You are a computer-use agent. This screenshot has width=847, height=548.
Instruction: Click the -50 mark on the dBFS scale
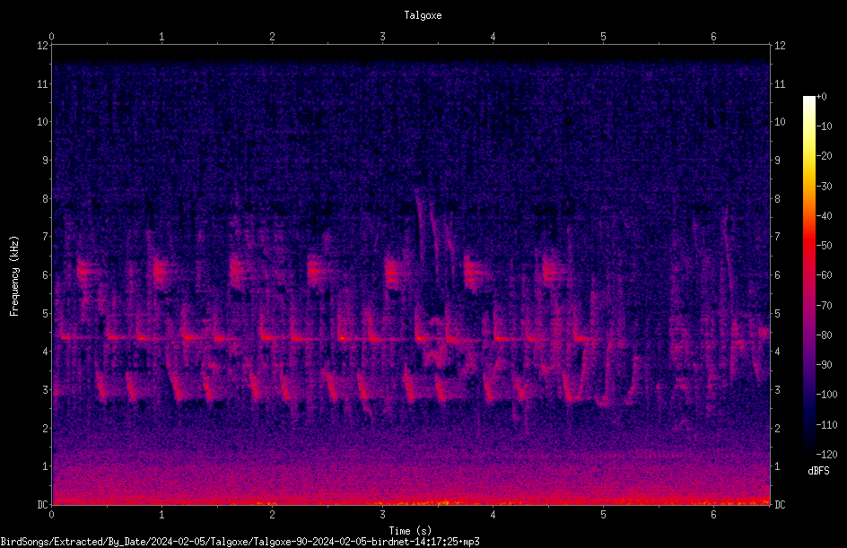tap(824, 246)
